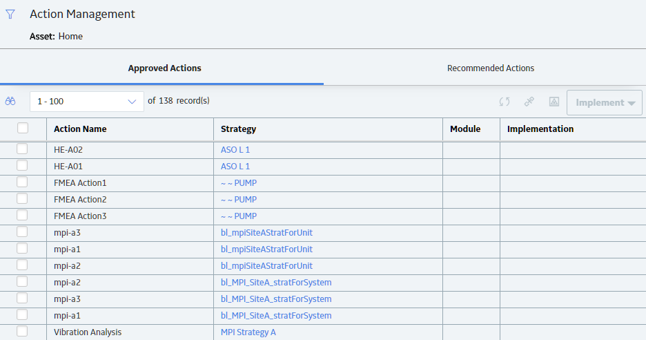Expand the Implement dropdown button
The image size is (646, 340).
[605, 103]
